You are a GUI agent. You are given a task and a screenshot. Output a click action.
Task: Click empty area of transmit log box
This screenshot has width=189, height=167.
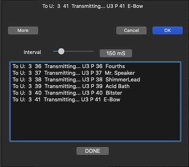(95, 122)
